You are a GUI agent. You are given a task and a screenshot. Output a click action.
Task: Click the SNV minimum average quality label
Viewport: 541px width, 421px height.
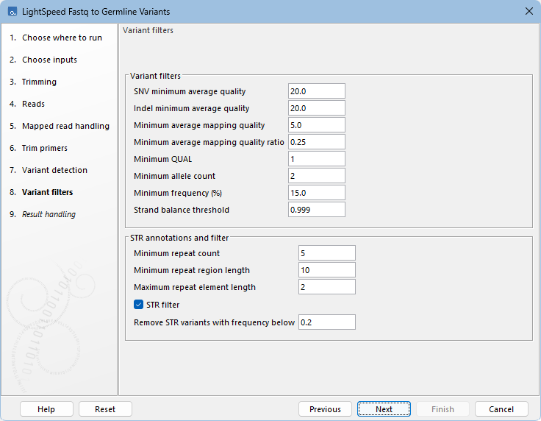[190, 91]
